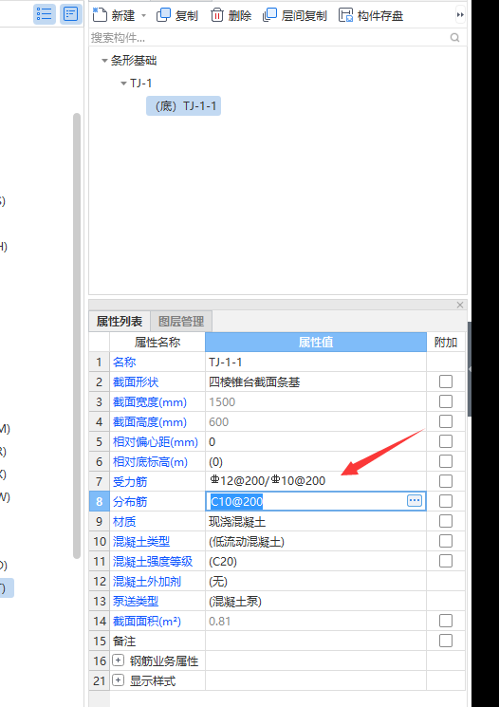Toggle 附加 checkbox for 备注
Viewport: 499px width, 707px height.
(445, 641)
